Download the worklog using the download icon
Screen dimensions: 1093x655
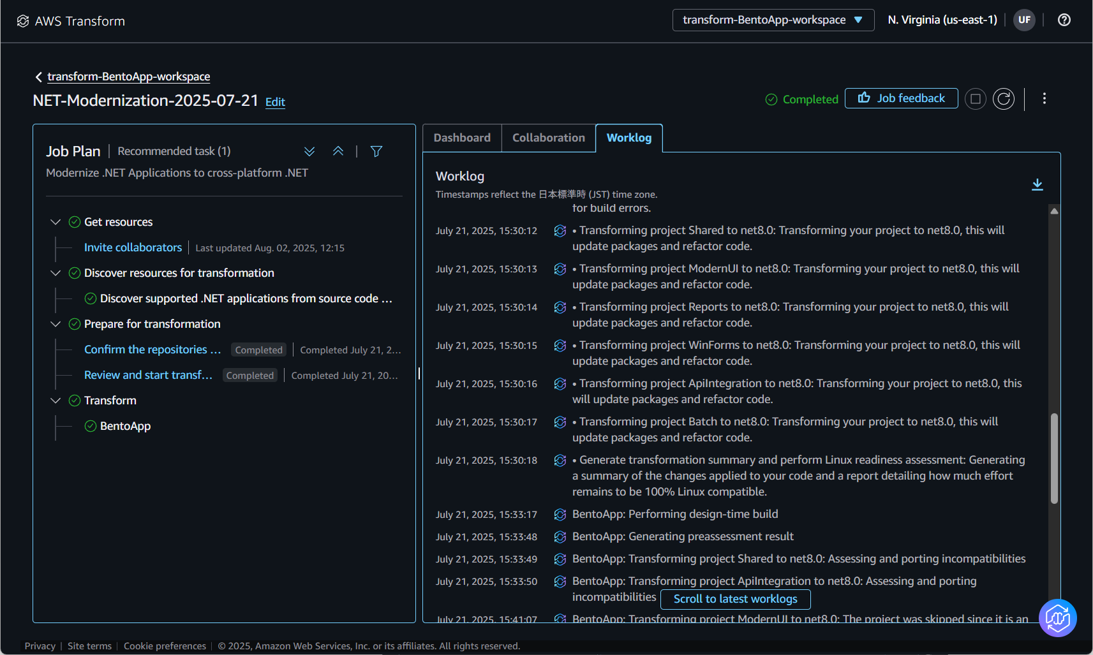tap(1037, 184)
